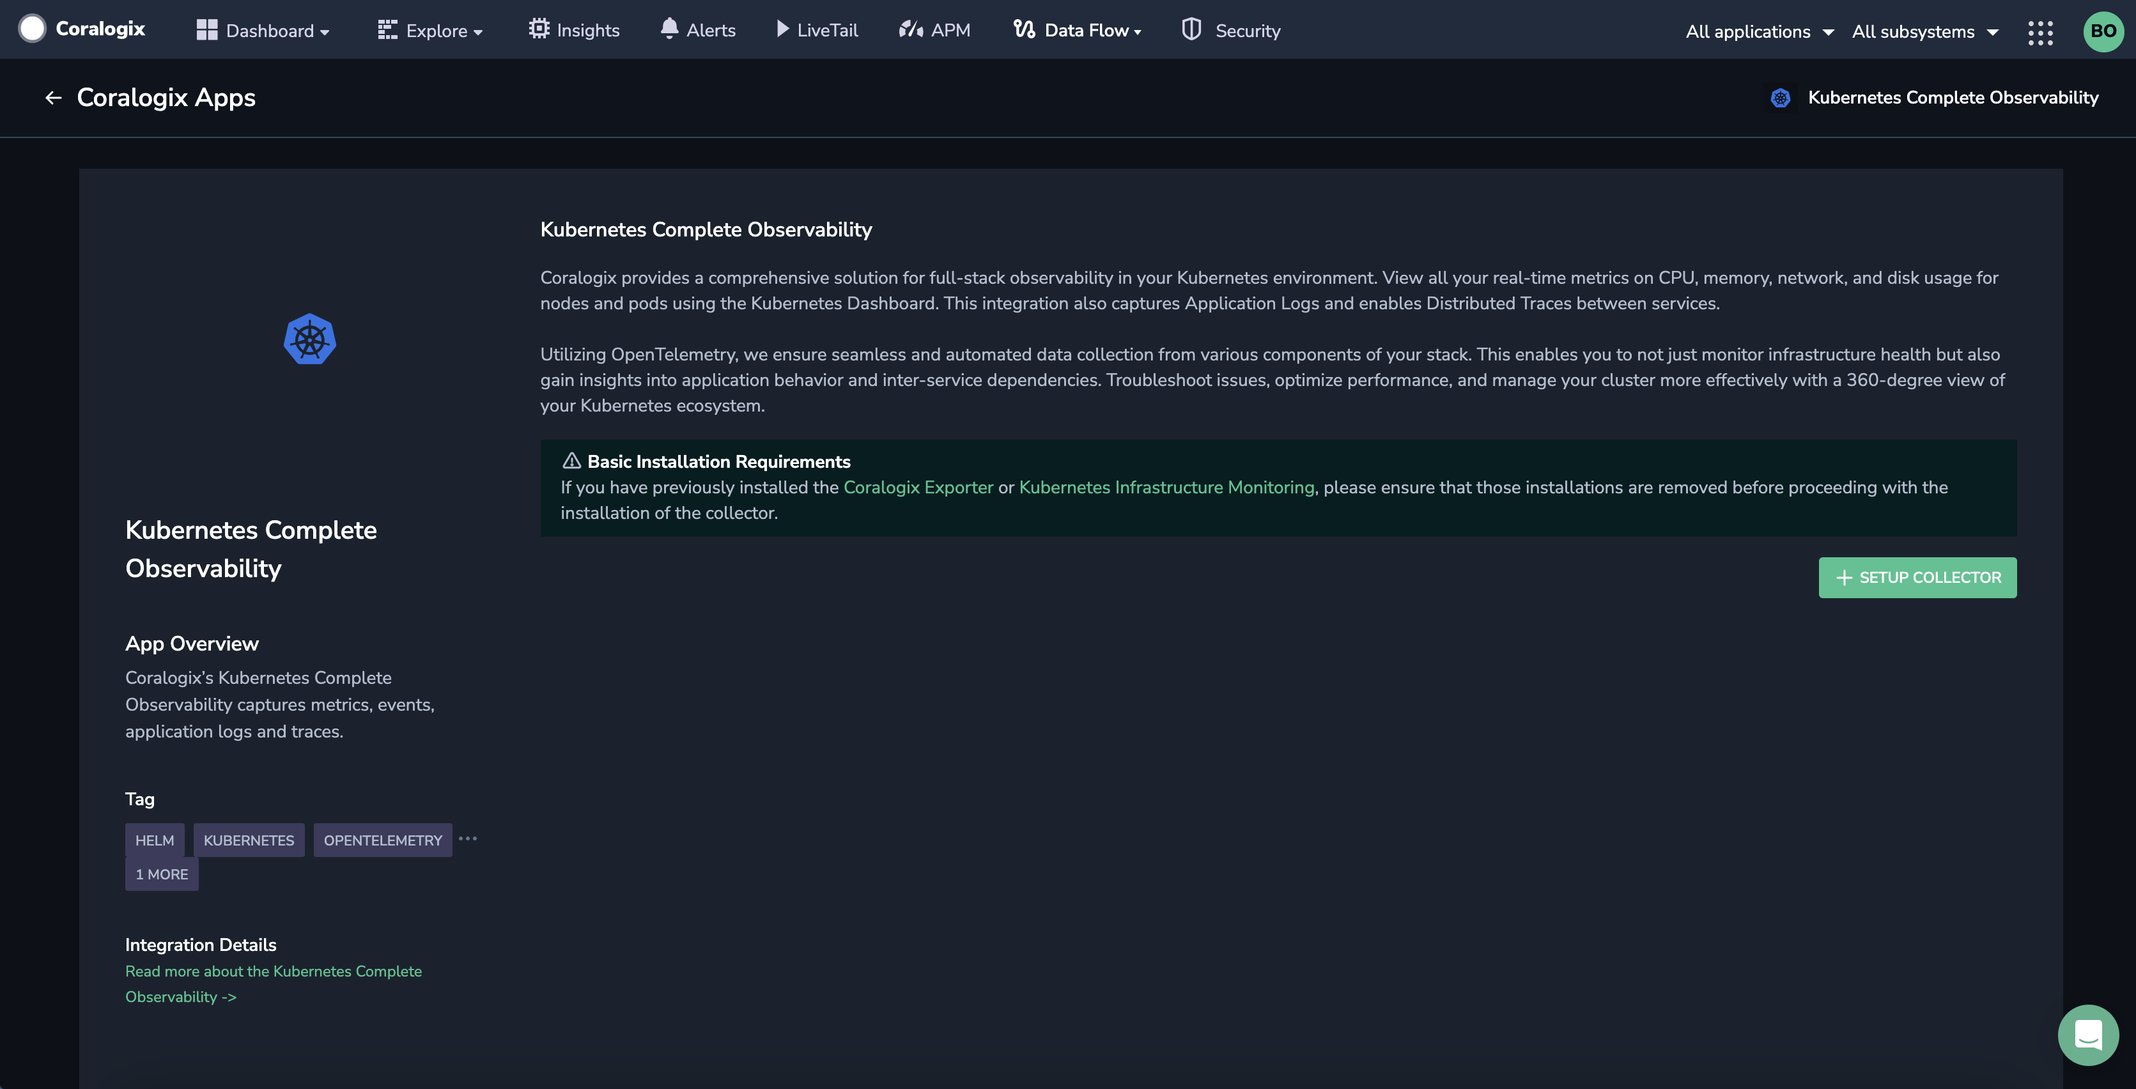2136x1089 pixels.
Task: Open the BO user avatar menu
Action: [2103, 31]
